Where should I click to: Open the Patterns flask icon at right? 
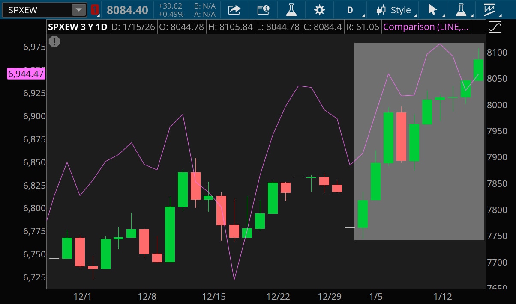point(461,10)
